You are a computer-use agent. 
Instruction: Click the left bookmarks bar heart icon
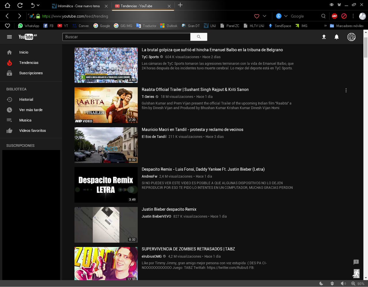click(7, 26)
